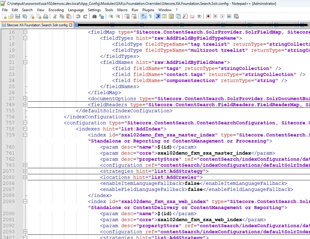The width and height of the screenshot is (310, 239).
Task: Click the Save recorded macro icon
Action: pos(236,16)
